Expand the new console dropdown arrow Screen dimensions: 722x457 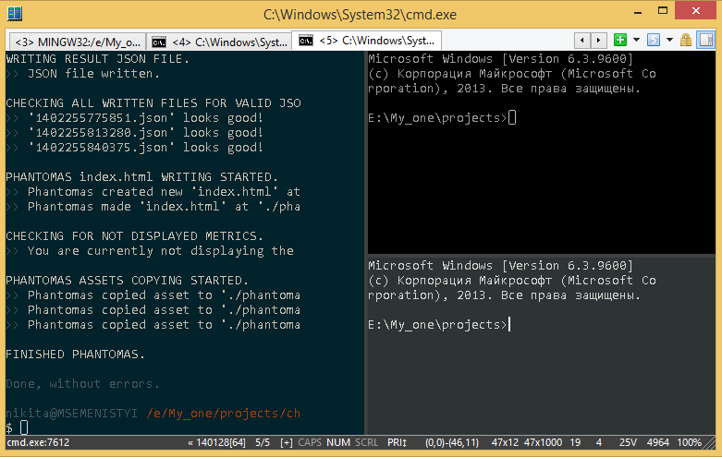pos(636,40)
